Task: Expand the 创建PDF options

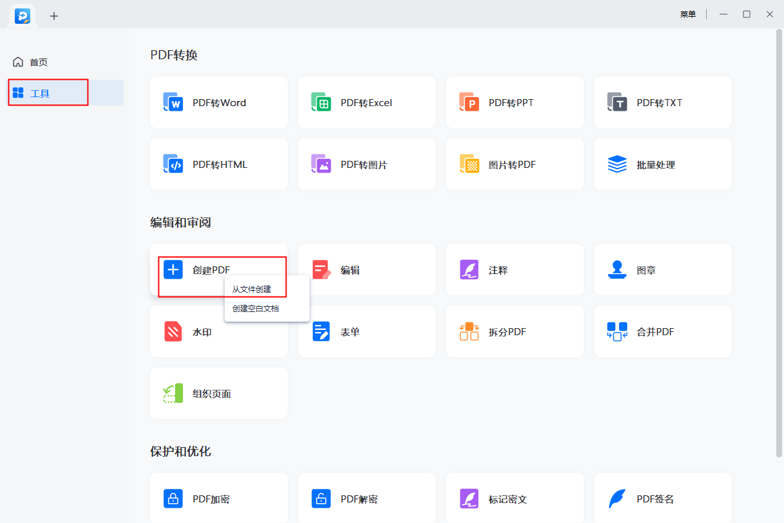Action: pyautogui.click(x=211, y=270)
